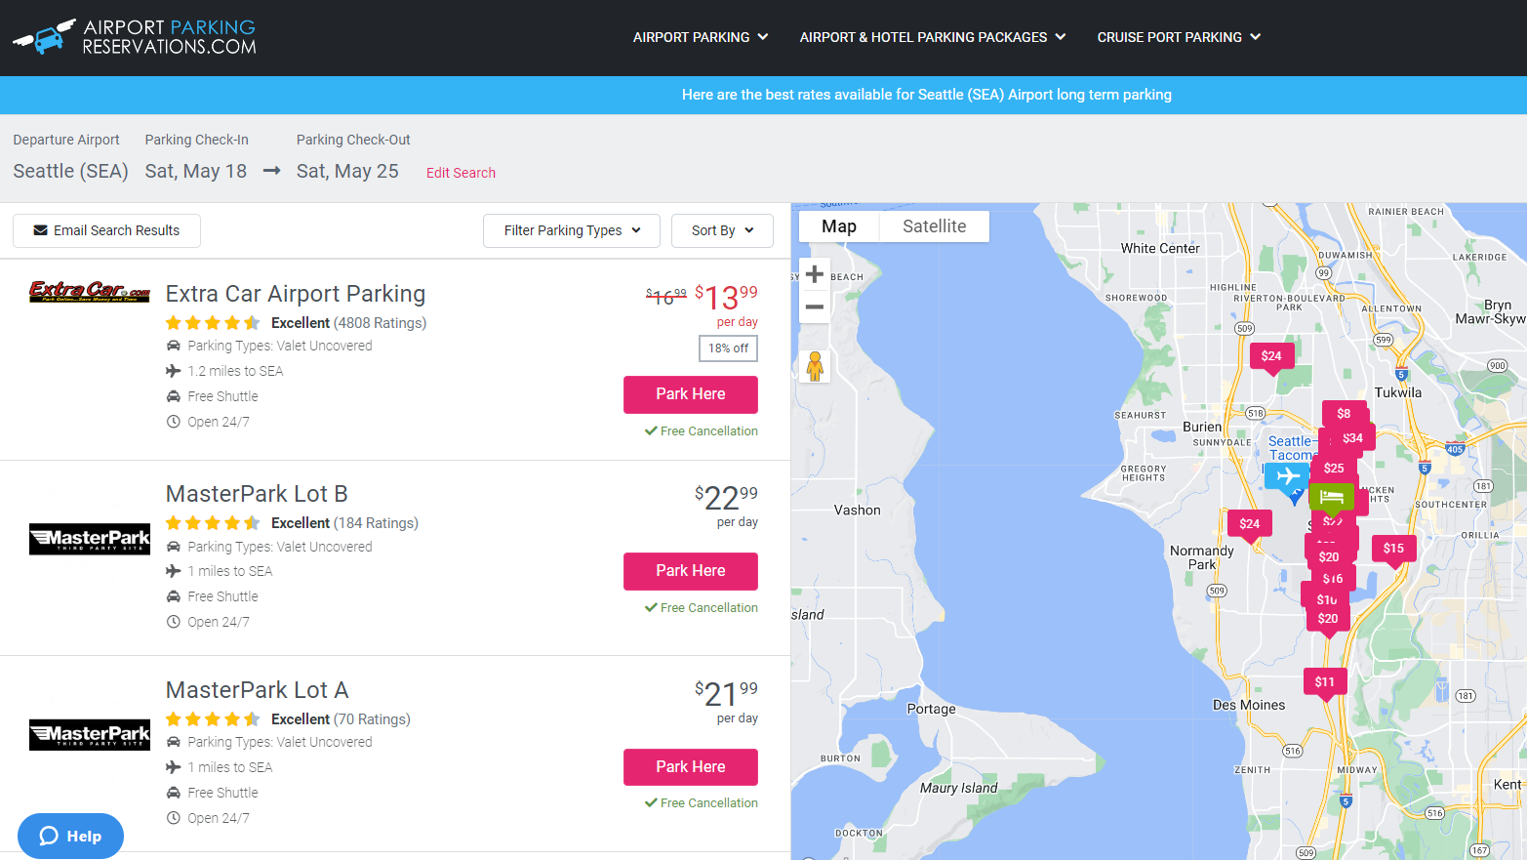This screenshot has width=1527, height=860.
Task: Click the email envelope icon on Email Search Results
Action: tap(40, 229)
